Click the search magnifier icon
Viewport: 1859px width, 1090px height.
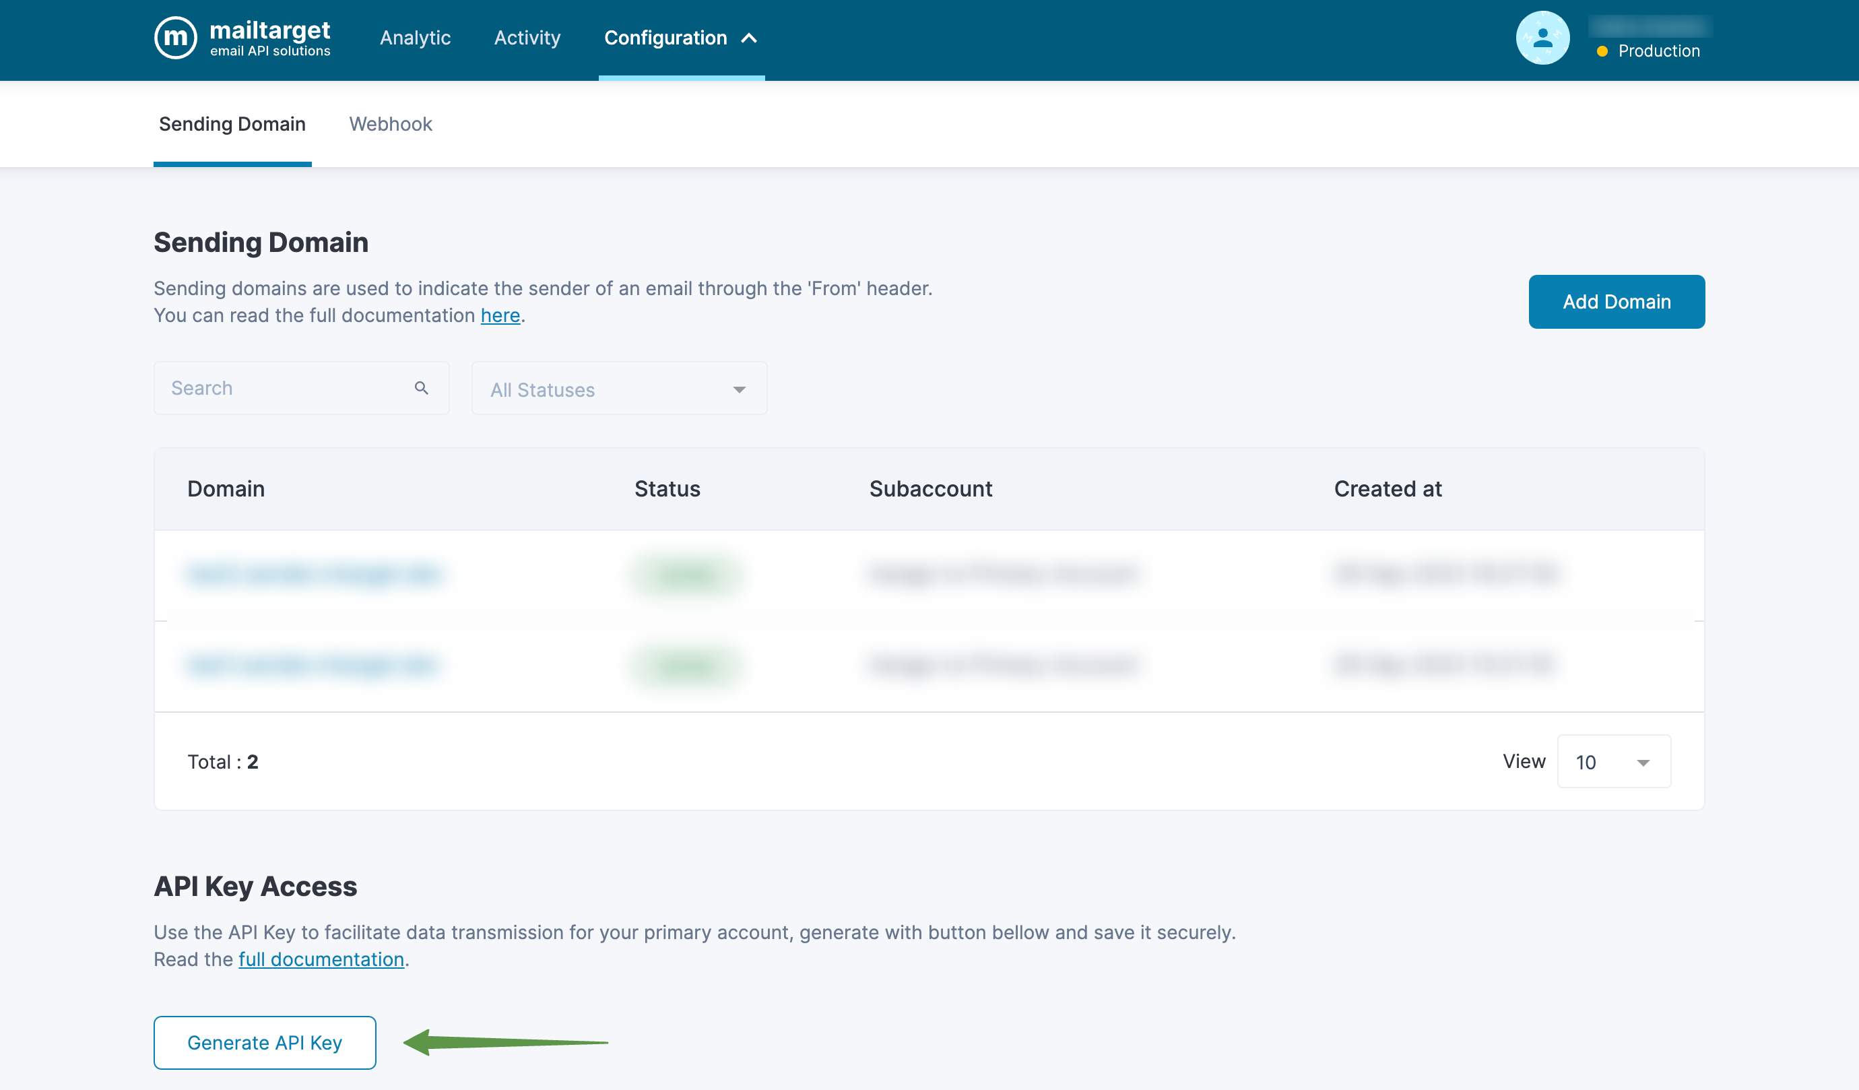pyautogui.click(x=421, y=388)
